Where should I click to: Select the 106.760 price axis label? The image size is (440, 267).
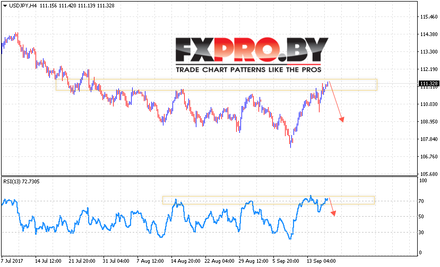coord(429,157)
